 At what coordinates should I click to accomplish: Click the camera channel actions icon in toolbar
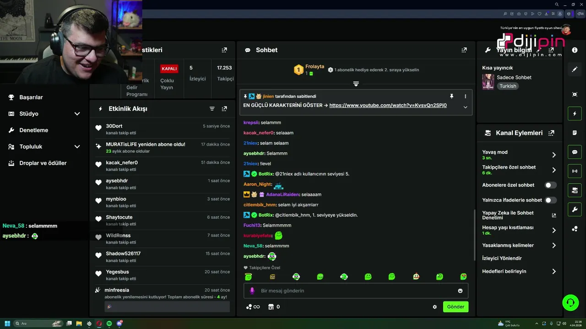[575, 190]
